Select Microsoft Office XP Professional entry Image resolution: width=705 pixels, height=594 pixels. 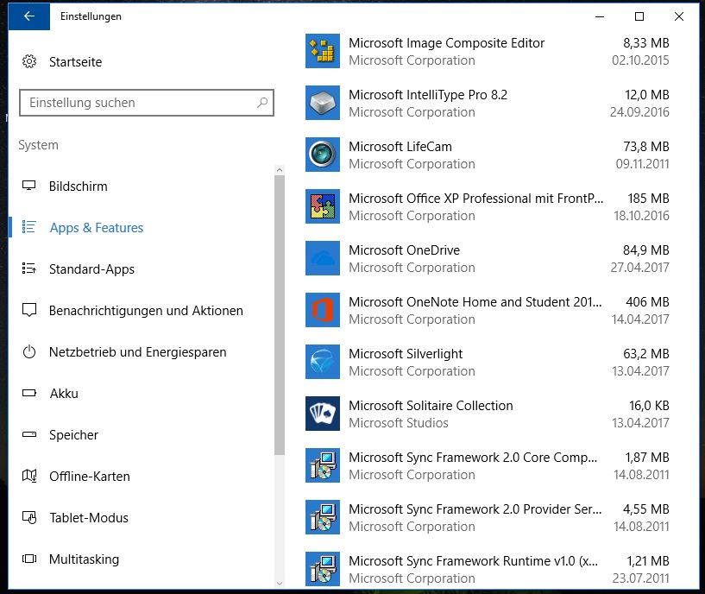[x=475, y=207]
